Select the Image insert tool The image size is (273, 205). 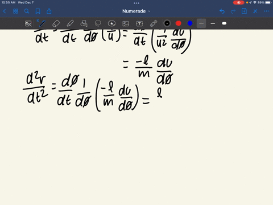coord(126,23)
